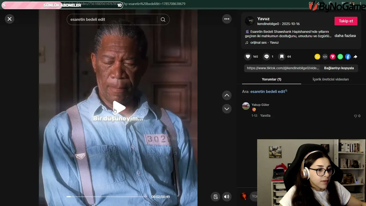Mute the video sound with speaker icon
This screenshot has height=206, width=366.
226,197
